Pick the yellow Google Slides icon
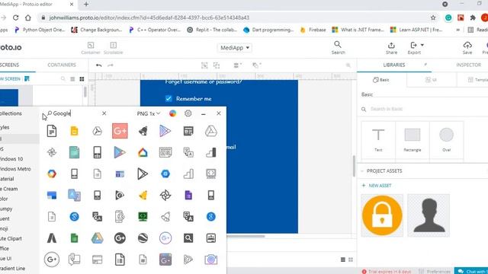 tap(74, 131)
